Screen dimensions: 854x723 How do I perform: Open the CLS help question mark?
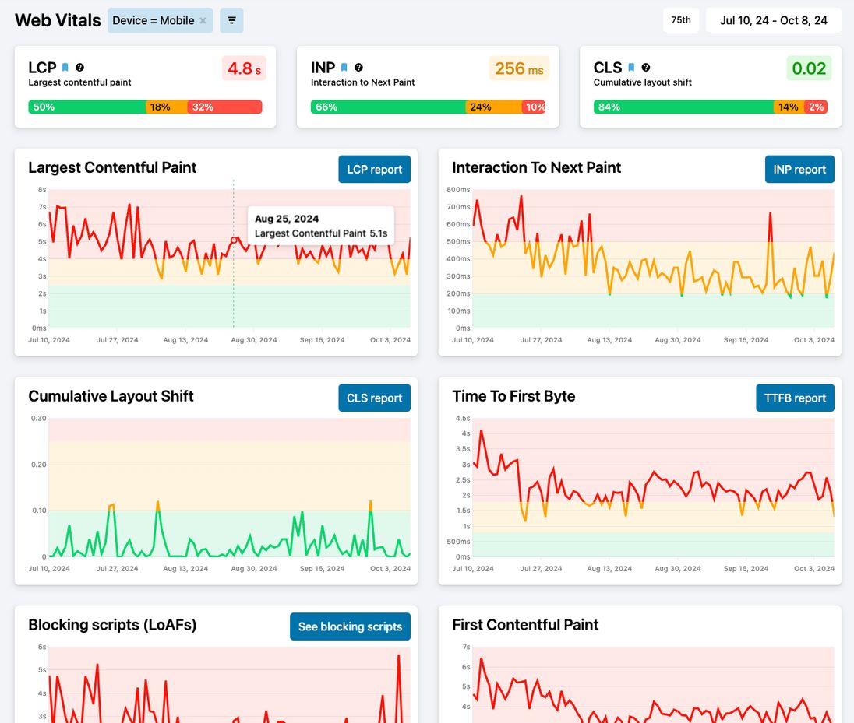(646, 68)
